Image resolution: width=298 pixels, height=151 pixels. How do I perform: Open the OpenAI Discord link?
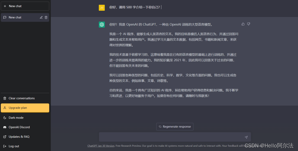coord(25,127)
